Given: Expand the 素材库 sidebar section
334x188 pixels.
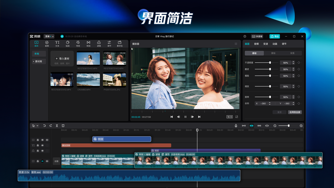Looking at the screenshot, I should (x=39, y=61).
